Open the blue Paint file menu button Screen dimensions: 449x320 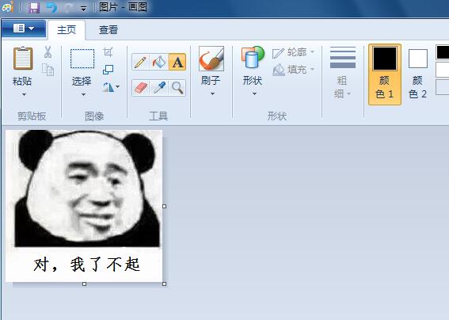tap(24, 29)
